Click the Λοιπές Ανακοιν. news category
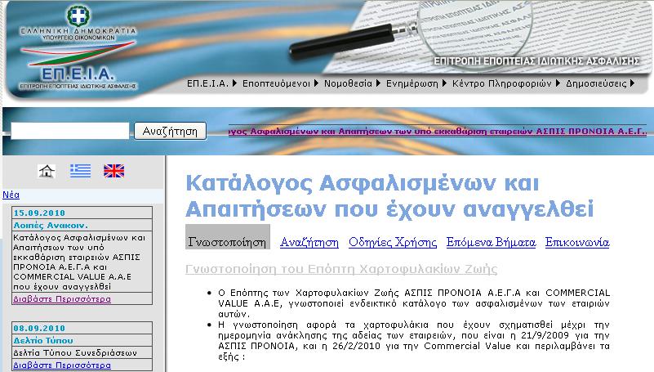654x372 pixels. pos(51,225)
